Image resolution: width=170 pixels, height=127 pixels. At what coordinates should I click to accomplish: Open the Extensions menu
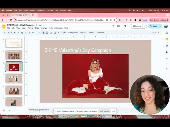click(x=58, y=28)
